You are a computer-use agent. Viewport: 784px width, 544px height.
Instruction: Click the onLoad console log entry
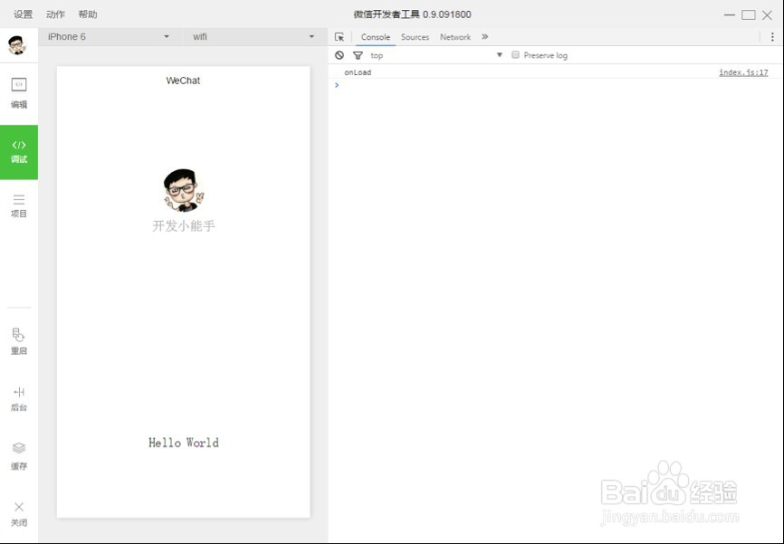click(358, 72)
